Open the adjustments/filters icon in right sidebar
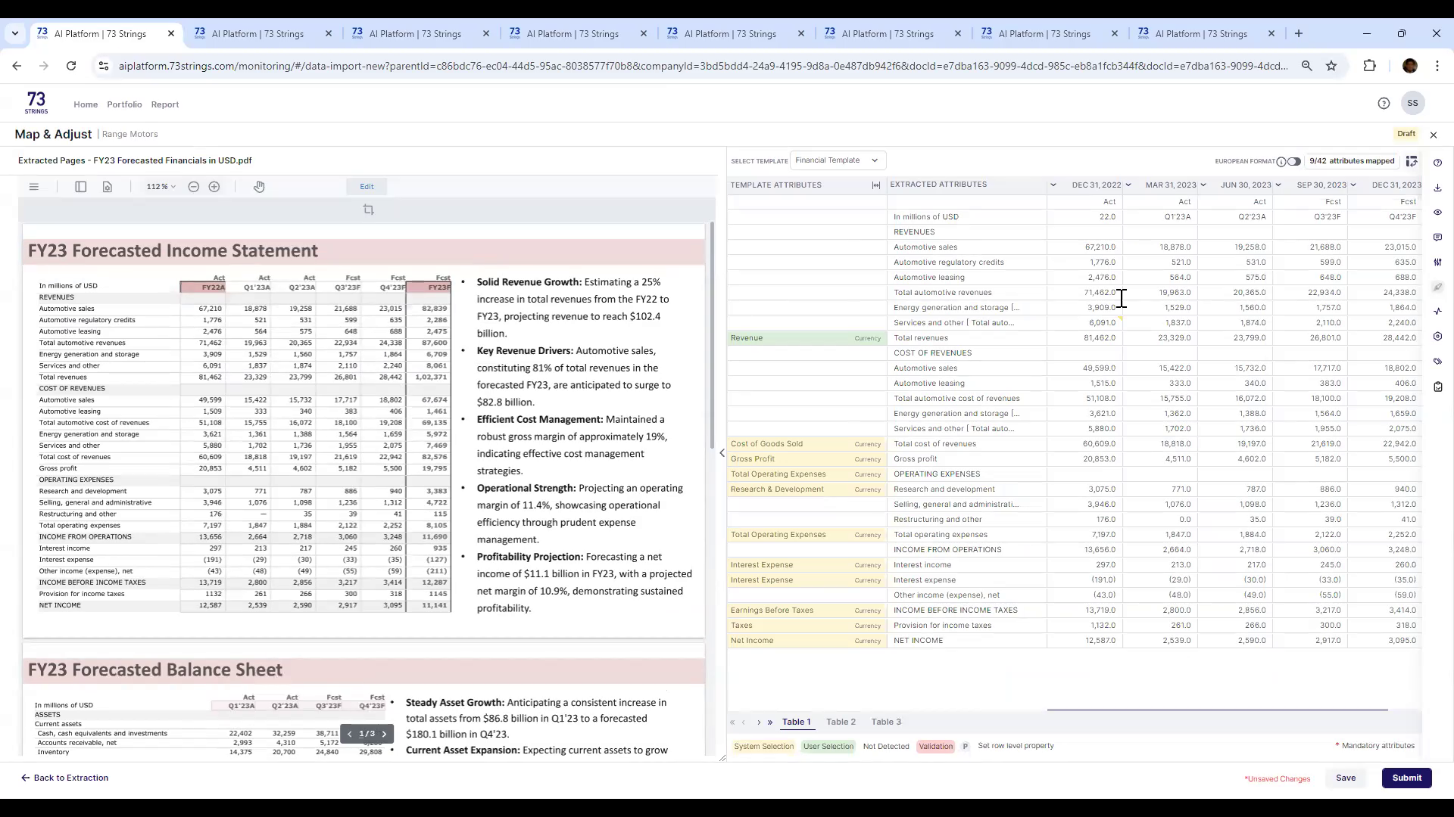This screenshot has width=1454, height=817. [x=1437, y=261]
